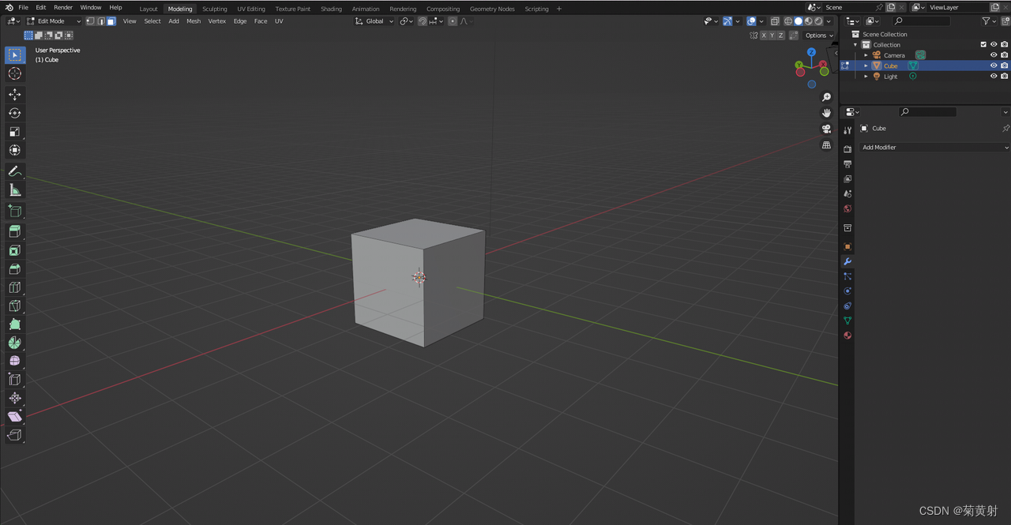This screenshot has width=1011, height=525.
Task: Open the Edit Mode dropdown
Action: 54,21
